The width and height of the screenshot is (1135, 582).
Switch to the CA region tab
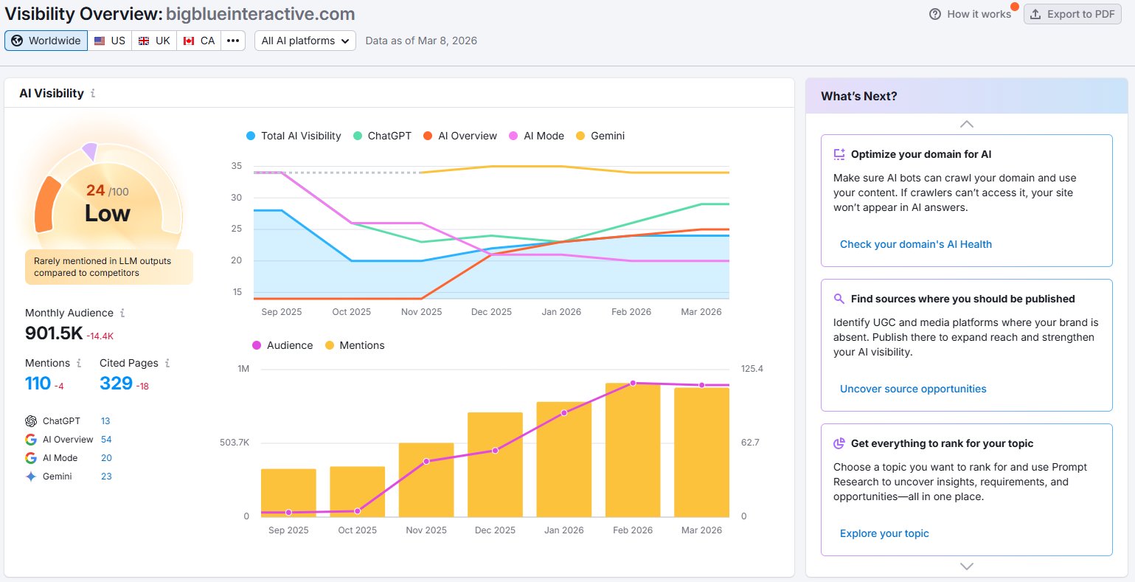click(199, 41)
